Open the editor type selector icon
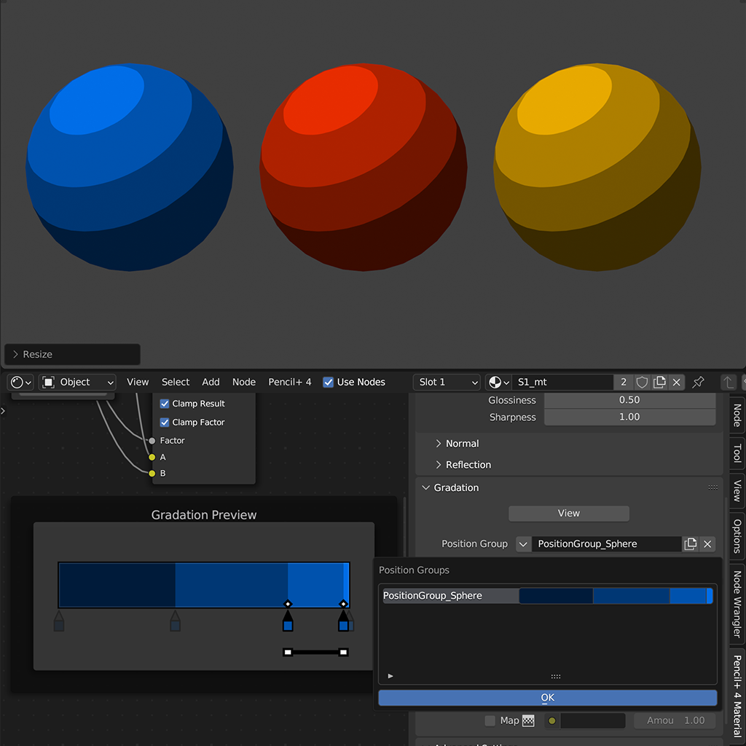The height and width of the screenshot is (746, 746). pyautogui.click(x=21, y=382)
